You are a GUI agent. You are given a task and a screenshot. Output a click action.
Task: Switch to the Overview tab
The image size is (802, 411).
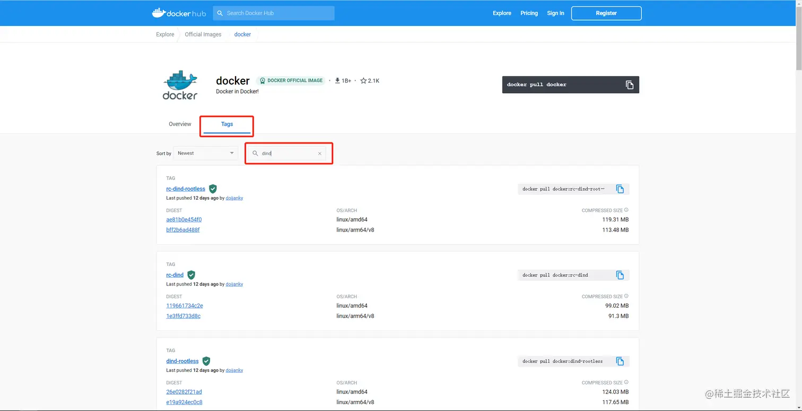click(x=180, y=124)
